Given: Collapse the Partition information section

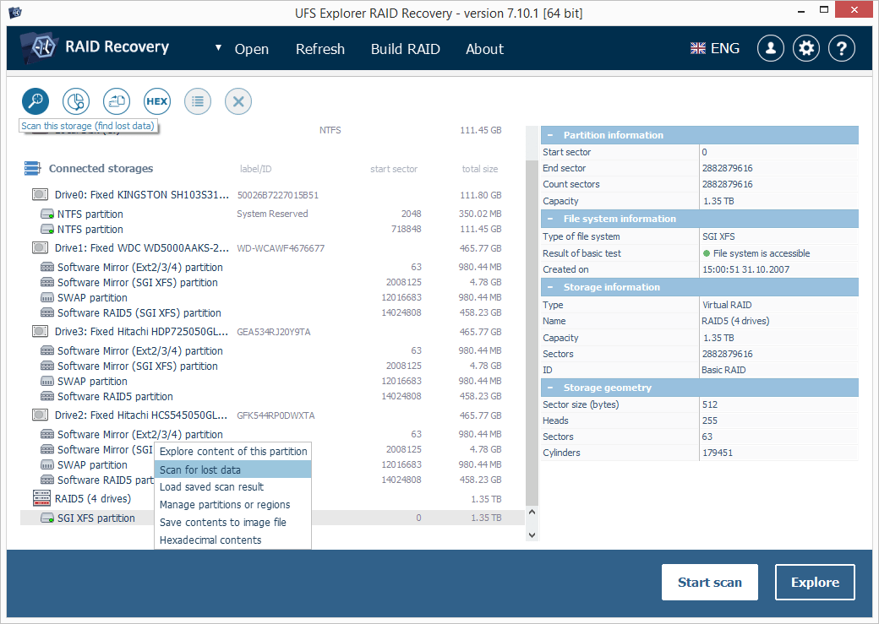Looking at the screenshot, I should coord(550,135).
